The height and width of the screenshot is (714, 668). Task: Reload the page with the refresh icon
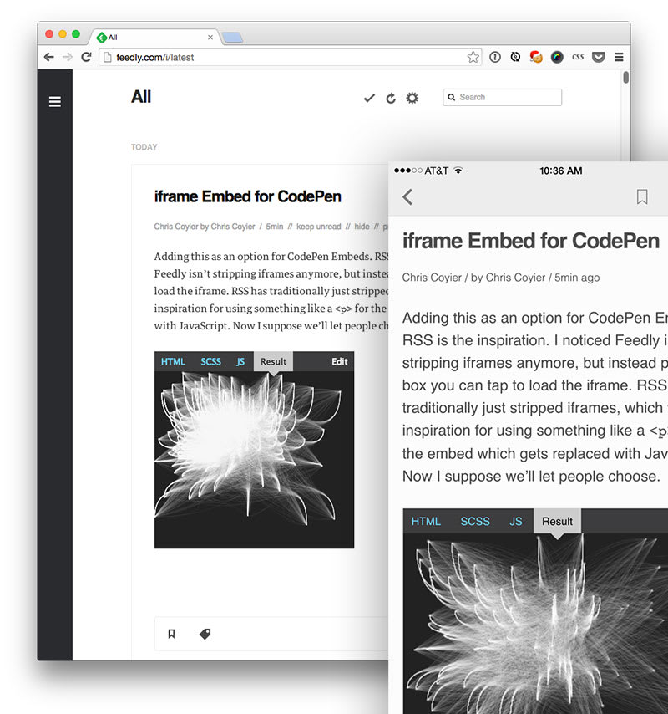[x=87, y=57]
